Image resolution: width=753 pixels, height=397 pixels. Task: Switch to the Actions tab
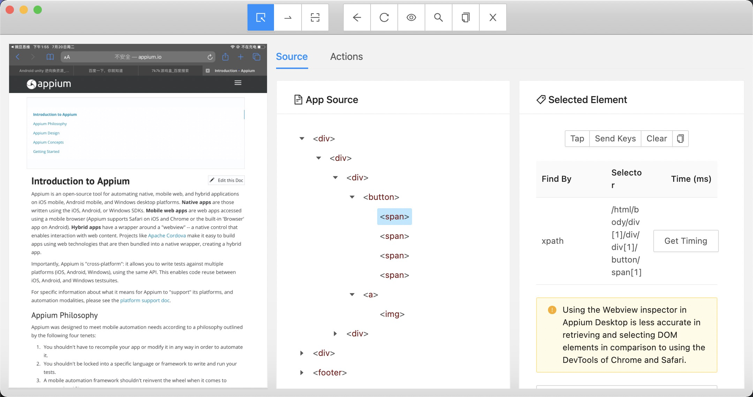coord(347,57)
